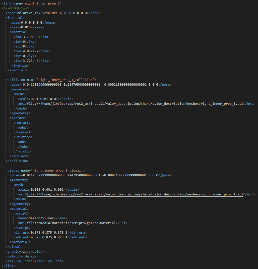Click the ixz tag line
This screenshot has height=269, width=258.
point(25,46)
